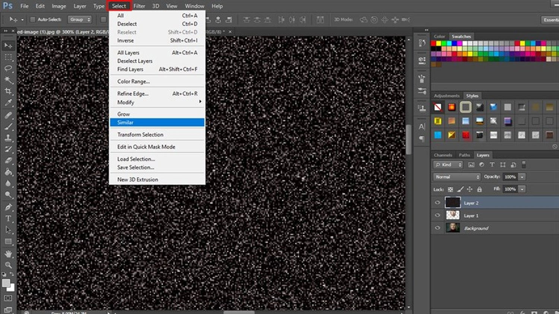Close the document tab

coord(230,32)
